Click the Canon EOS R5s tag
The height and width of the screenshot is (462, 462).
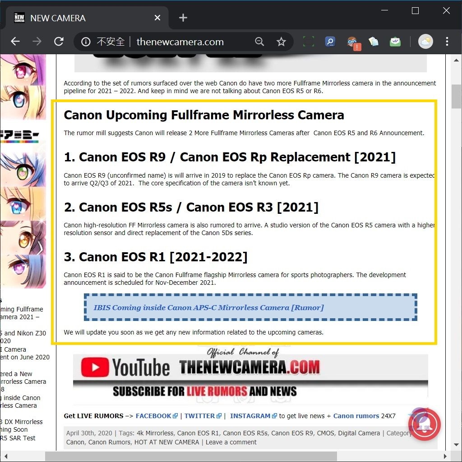[x=245, y=433]
